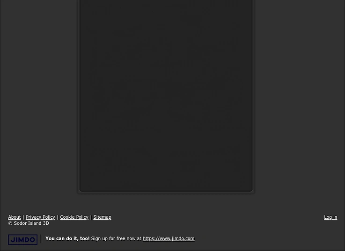The height and width of the screenshot is (251, 345).
Task: Click inside the dark empty content panel
Action: coord(166,94)
